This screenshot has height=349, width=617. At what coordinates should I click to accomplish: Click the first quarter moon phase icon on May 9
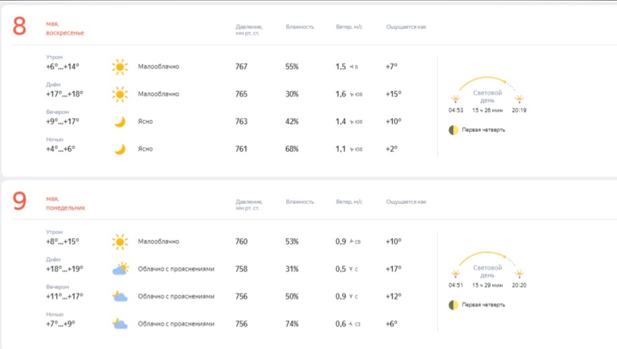[x=453, y=305]
